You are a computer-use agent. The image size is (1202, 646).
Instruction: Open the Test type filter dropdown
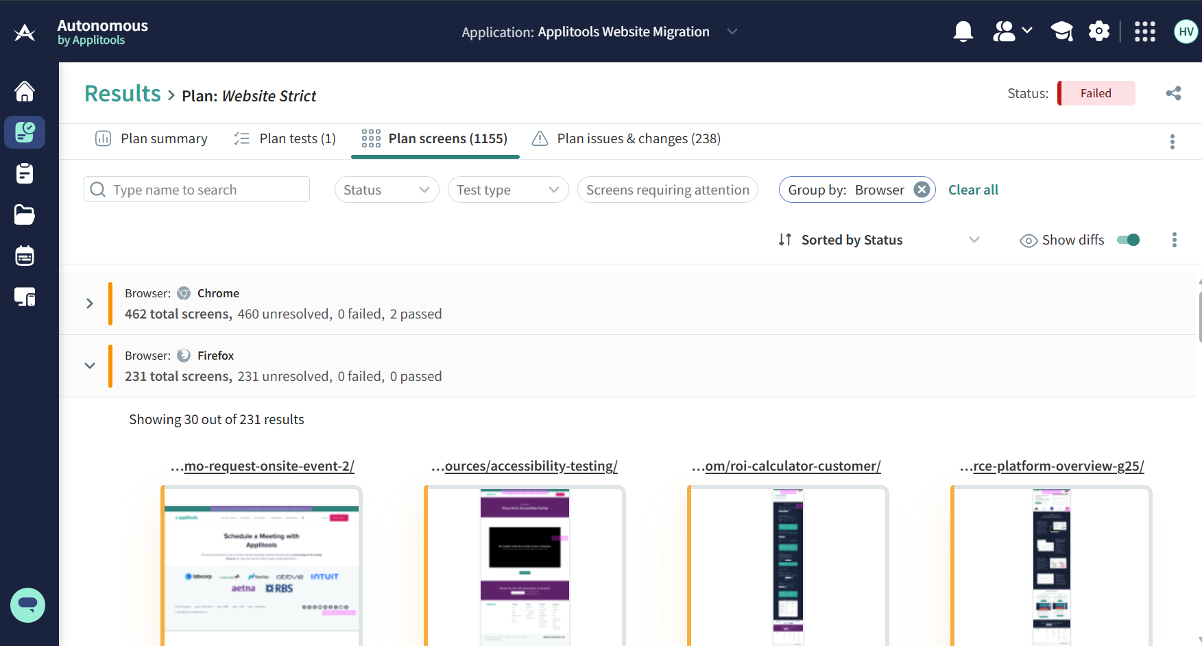click(508, 190)
